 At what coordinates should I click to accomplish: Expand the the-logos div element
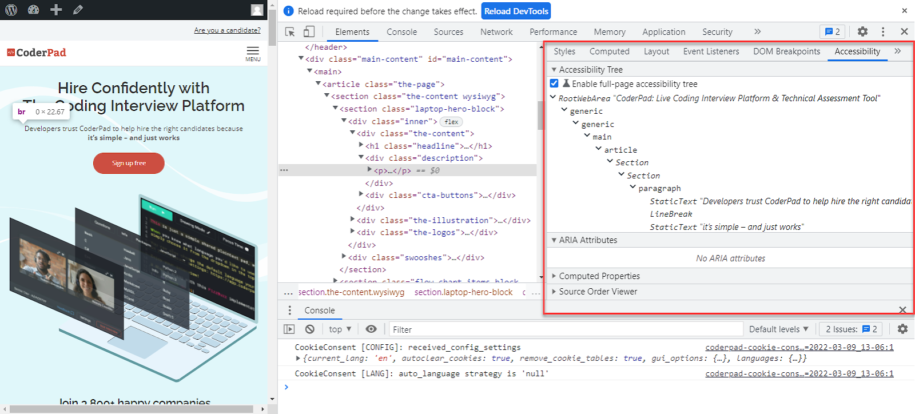coord(352,232)
